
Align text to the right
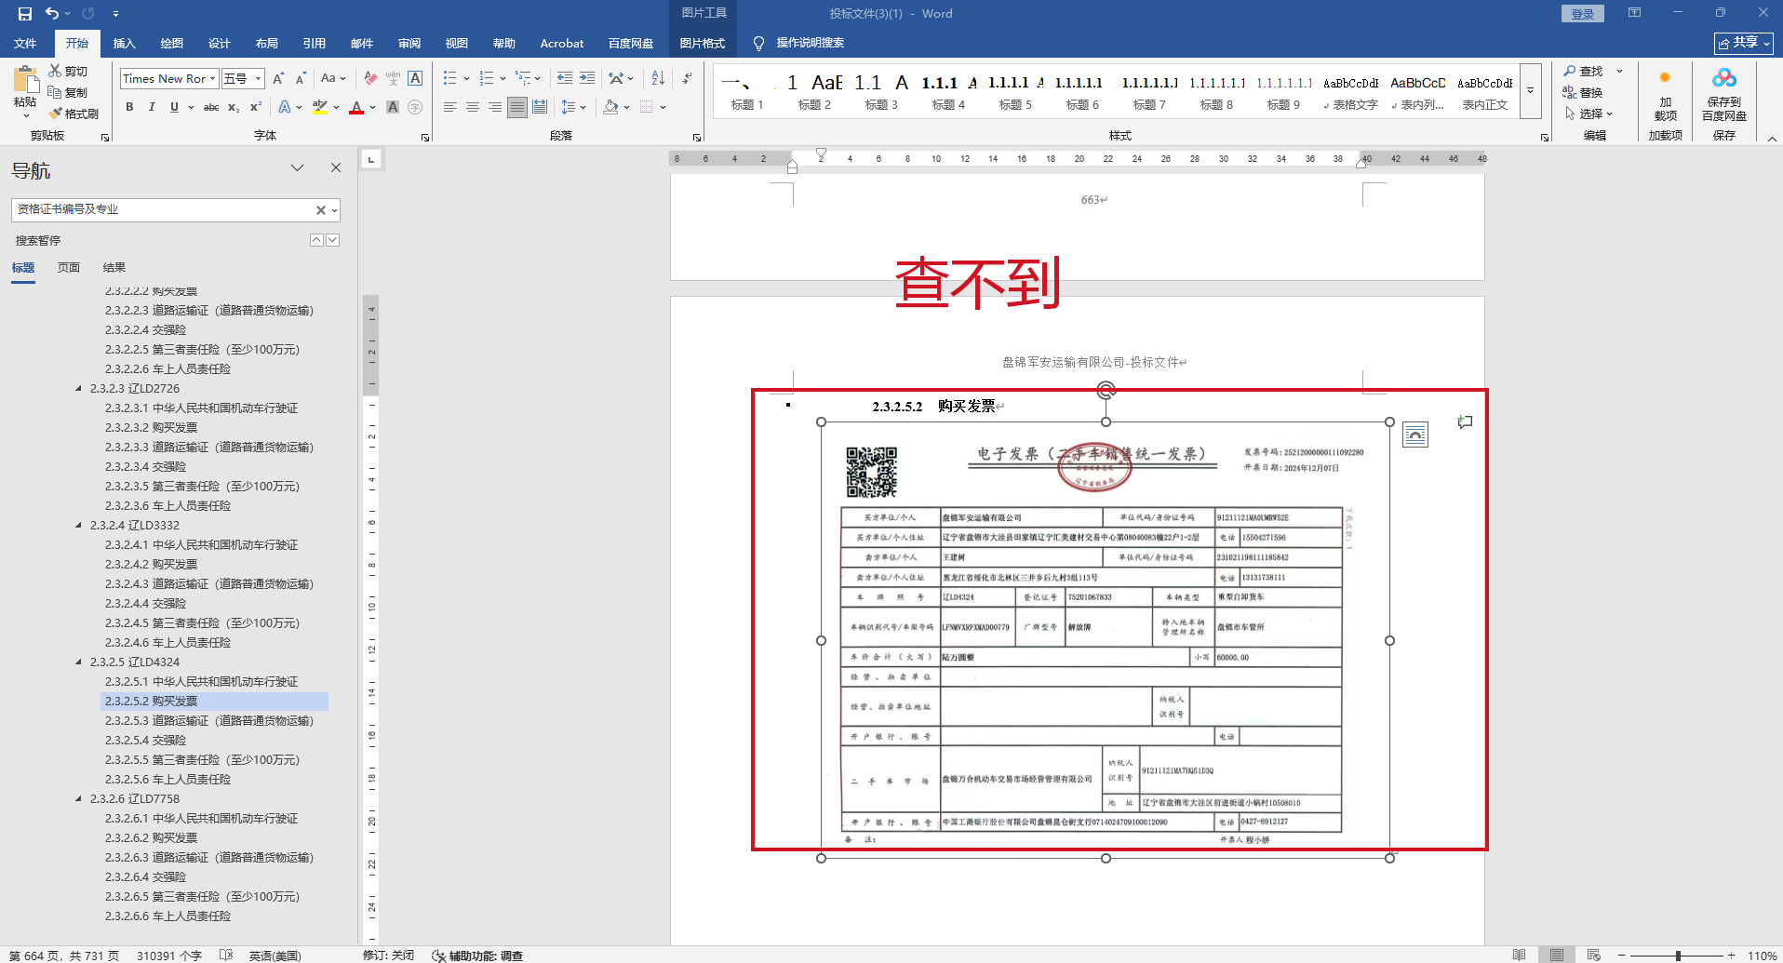coord(494,107)
